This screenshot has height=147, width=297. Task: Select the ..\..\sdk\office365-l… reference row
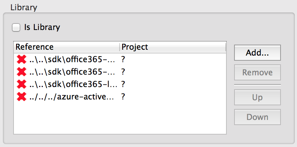point(120,84)
